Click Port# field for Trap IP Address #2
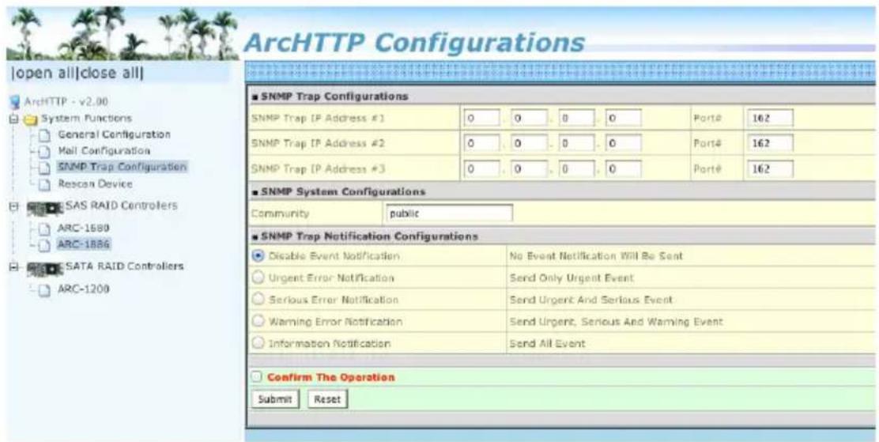 770,144
